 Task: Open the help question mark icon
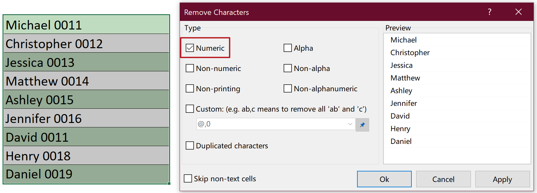pos(489,12)
